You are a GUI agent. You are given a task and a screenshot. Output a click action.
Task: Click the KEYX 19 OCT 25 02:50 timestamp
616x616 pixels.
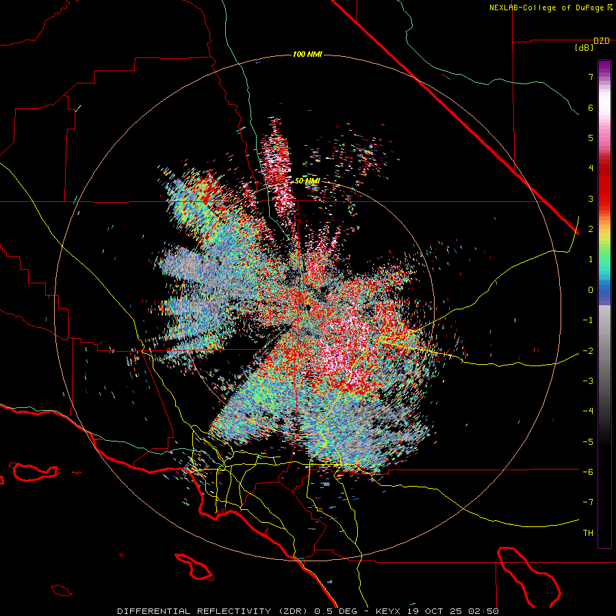[437, 611]
